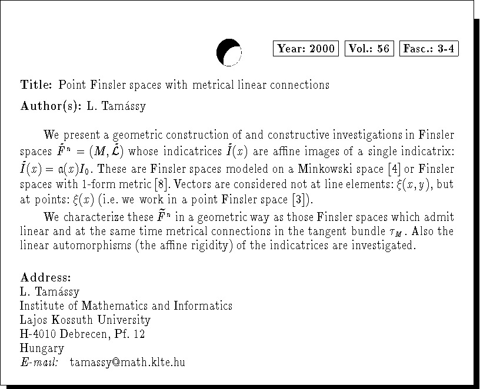Click the "Address:" heading

45,277
